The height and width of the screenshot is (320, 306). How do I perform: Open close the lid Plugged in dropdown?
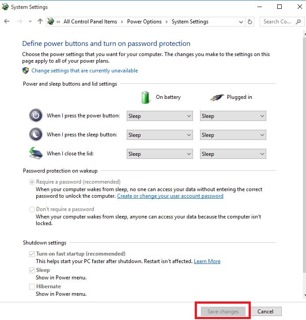[x=233, y=154]
